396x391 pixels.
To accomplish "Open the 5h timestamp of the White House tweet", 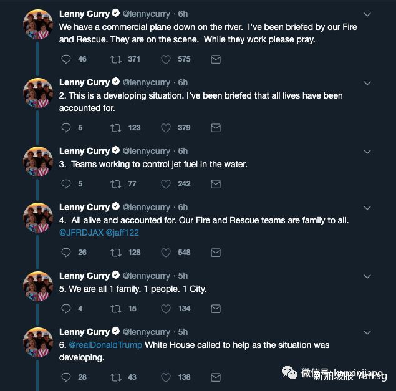I will [x=183, y=332].
